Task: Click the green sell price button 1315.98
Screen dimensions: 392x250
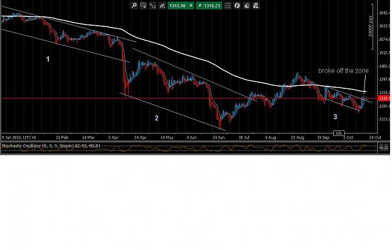Action: [x=181, y=6]
